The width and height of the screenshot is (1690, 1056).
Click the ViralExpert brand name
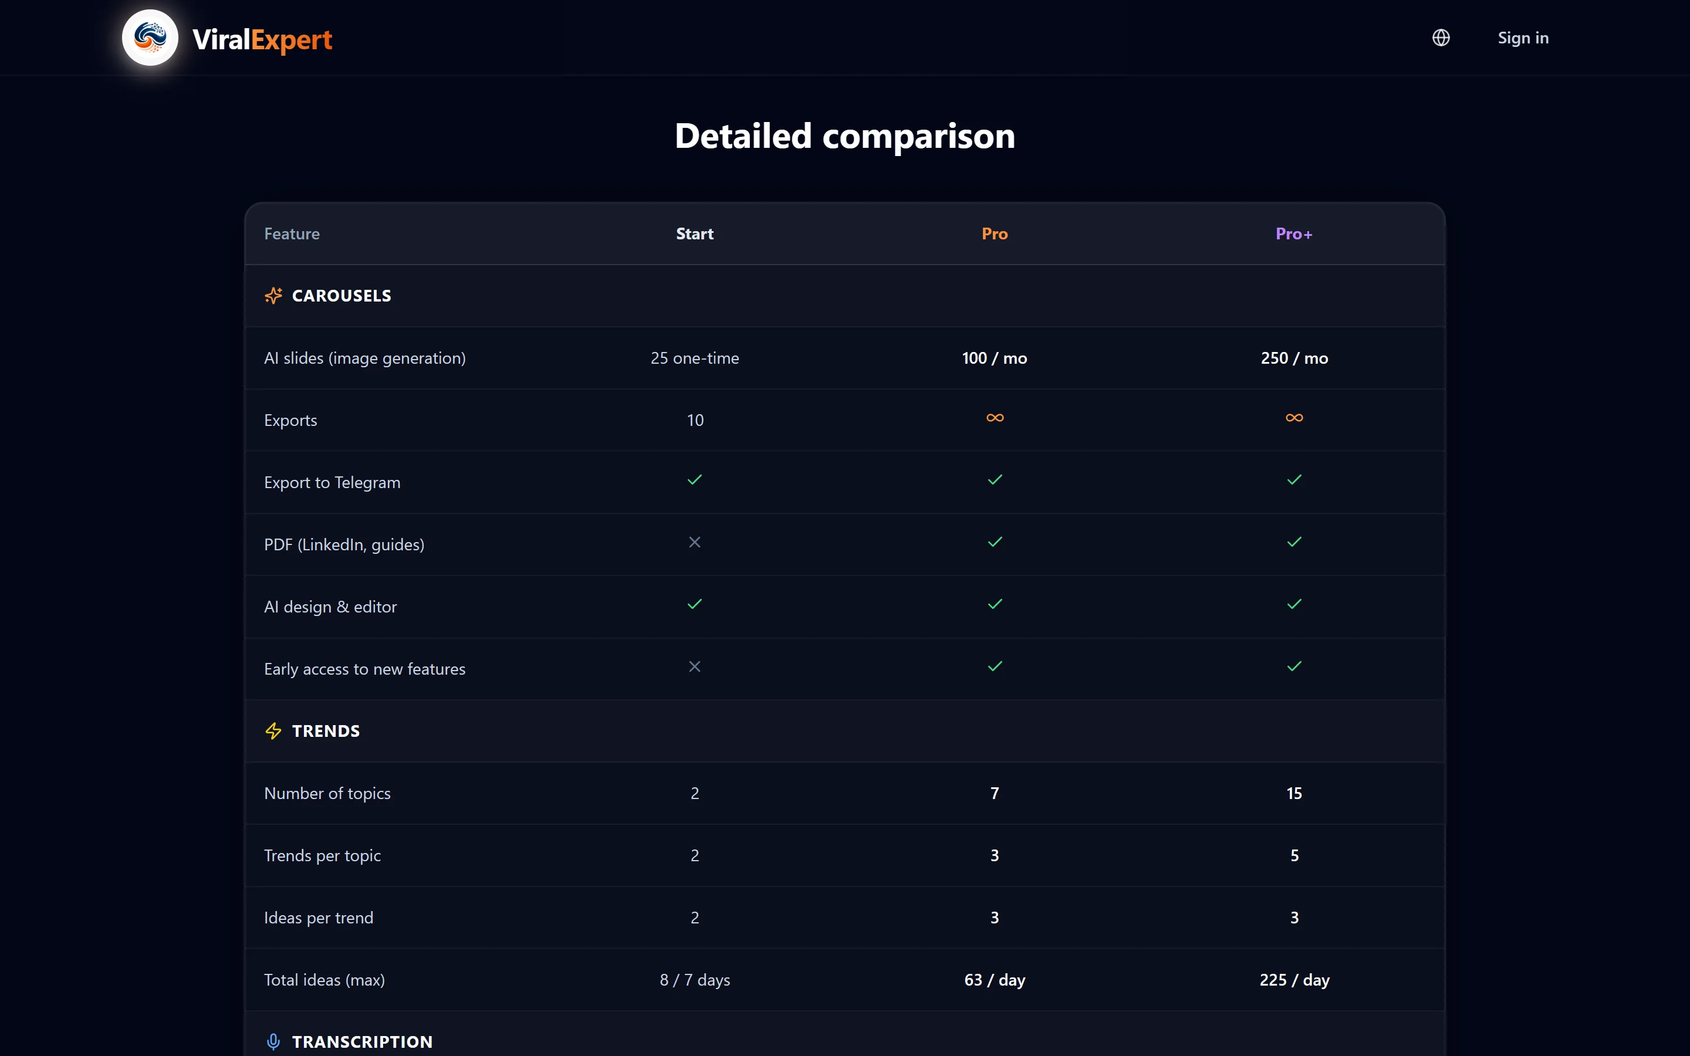pos(262,39)
